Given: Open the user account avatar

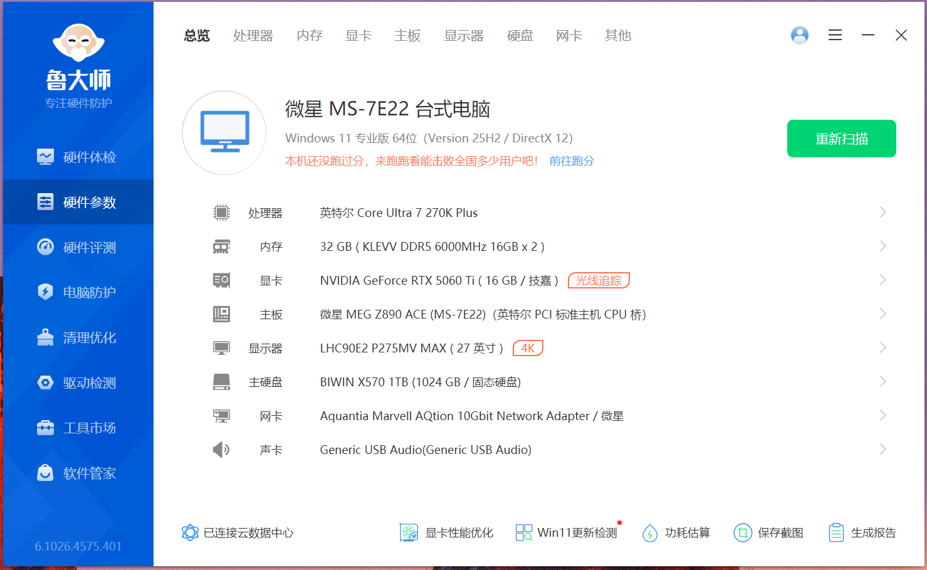Looking at the screenshot, I should coord(800,35).
